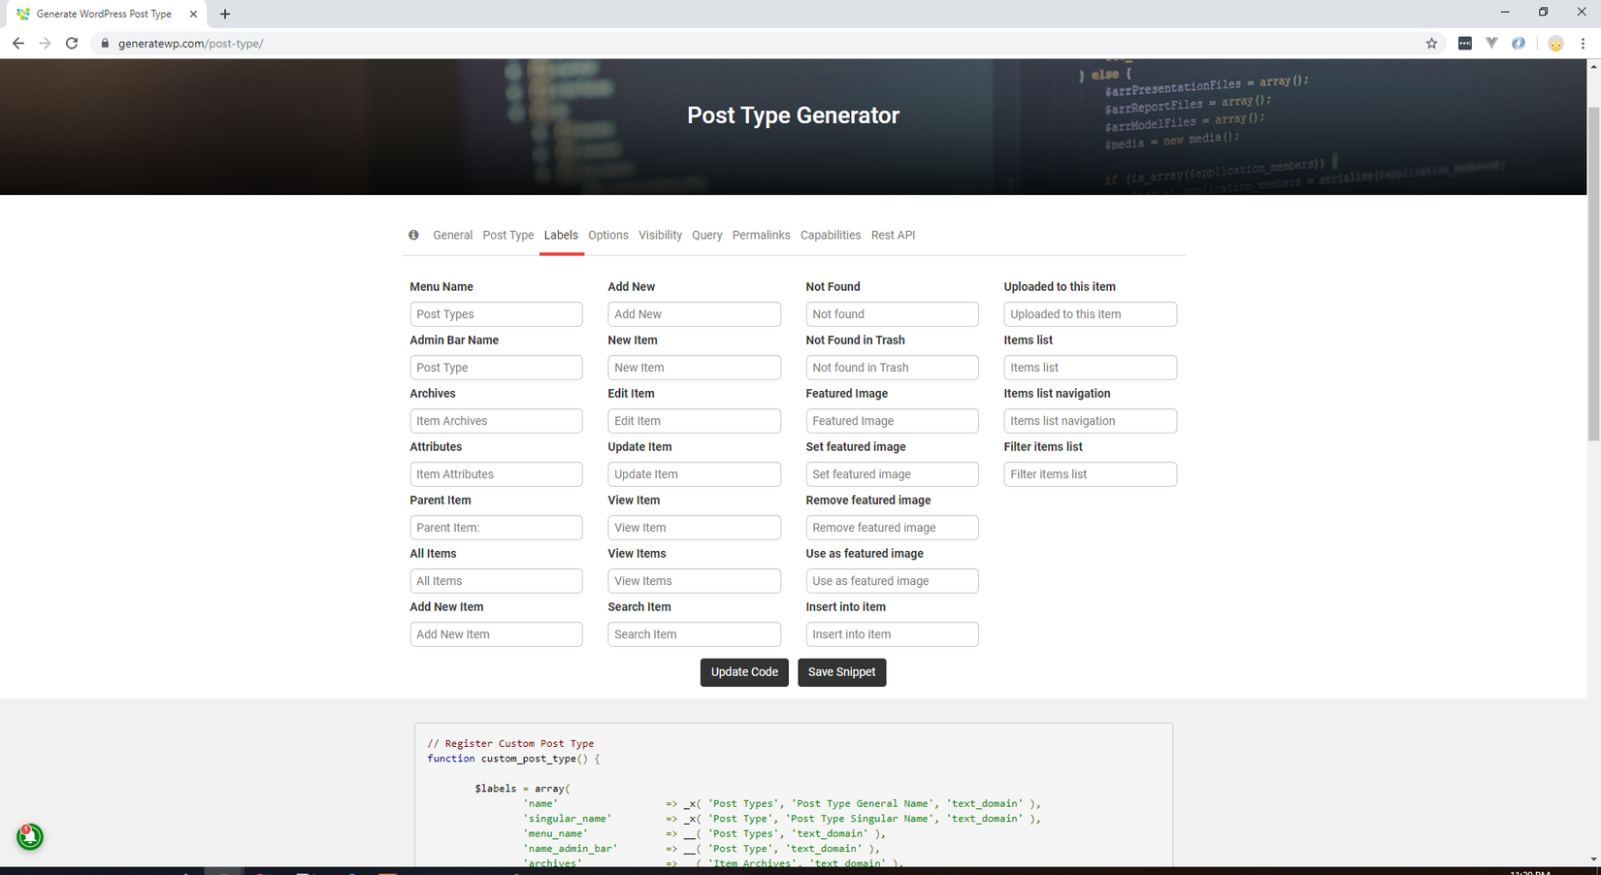Click the Not Found in Trash field
Viewport: 1601px width, 875px height.
point(892,368)
